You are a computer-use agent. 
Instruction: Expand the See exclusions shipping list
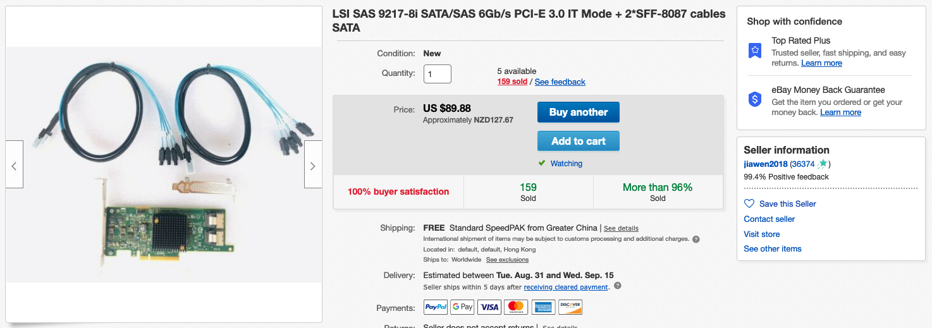point(507,260)
